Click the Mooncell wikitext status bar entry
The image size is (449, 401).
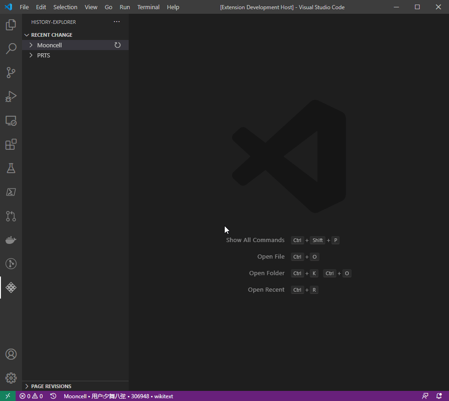118,396
